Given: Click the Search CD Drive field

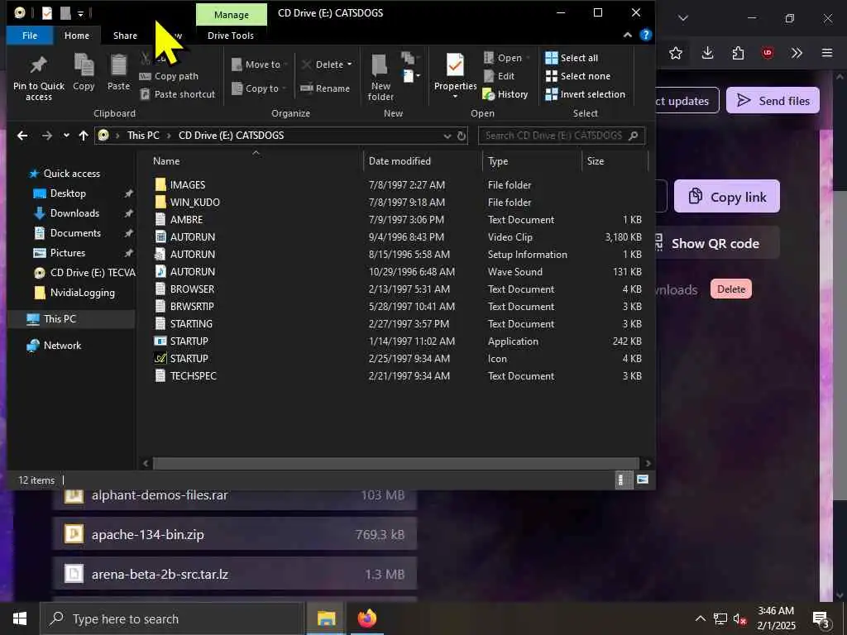Looking at the screenshot, I should pyautogui.click(x=562, y=136).
